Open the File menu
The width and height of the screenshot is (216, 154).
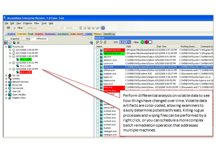coord(7,23)
